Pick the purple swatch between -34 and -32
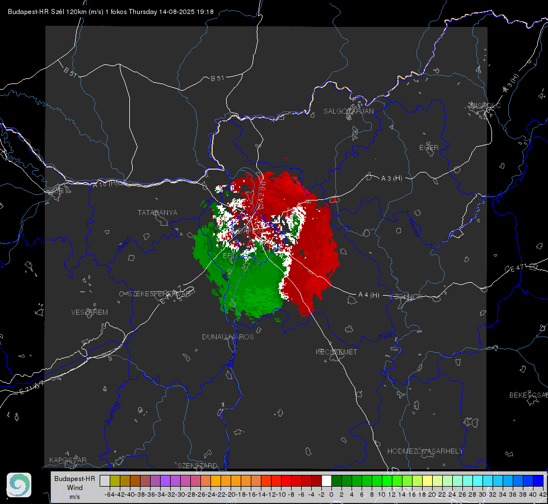Viewport: 548px width, 504px height. tap(165, 480)
